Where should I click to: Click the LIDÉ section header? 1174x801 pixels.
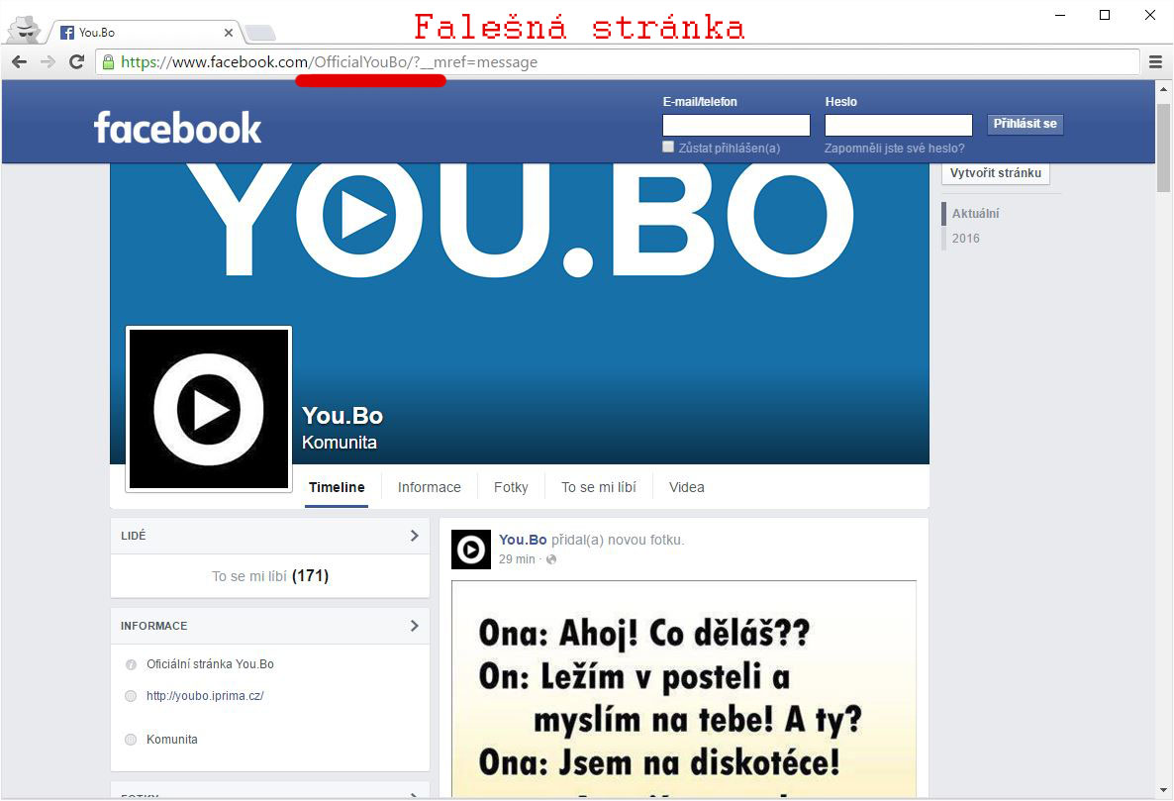click(x=270, y=536)
